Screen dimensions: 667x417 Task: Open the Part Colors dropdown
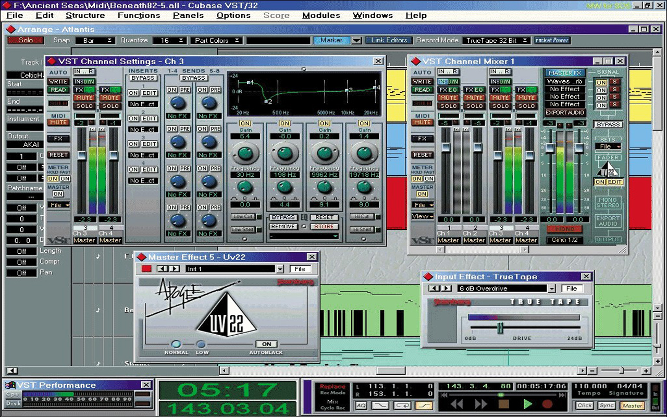(x=216, y=40)
